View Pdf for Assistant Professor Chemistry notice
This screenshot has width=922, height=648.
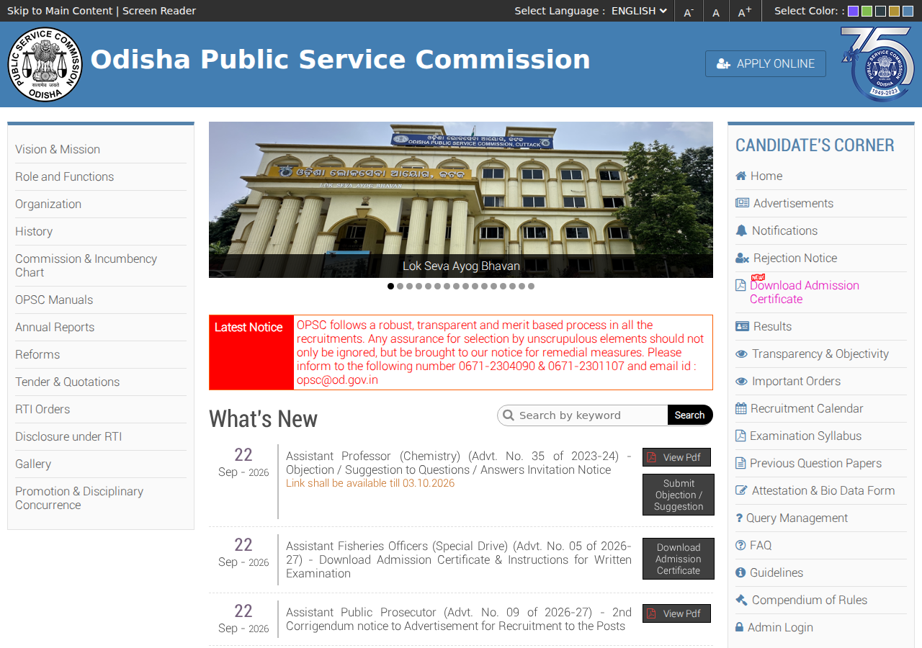click(676, 457)
